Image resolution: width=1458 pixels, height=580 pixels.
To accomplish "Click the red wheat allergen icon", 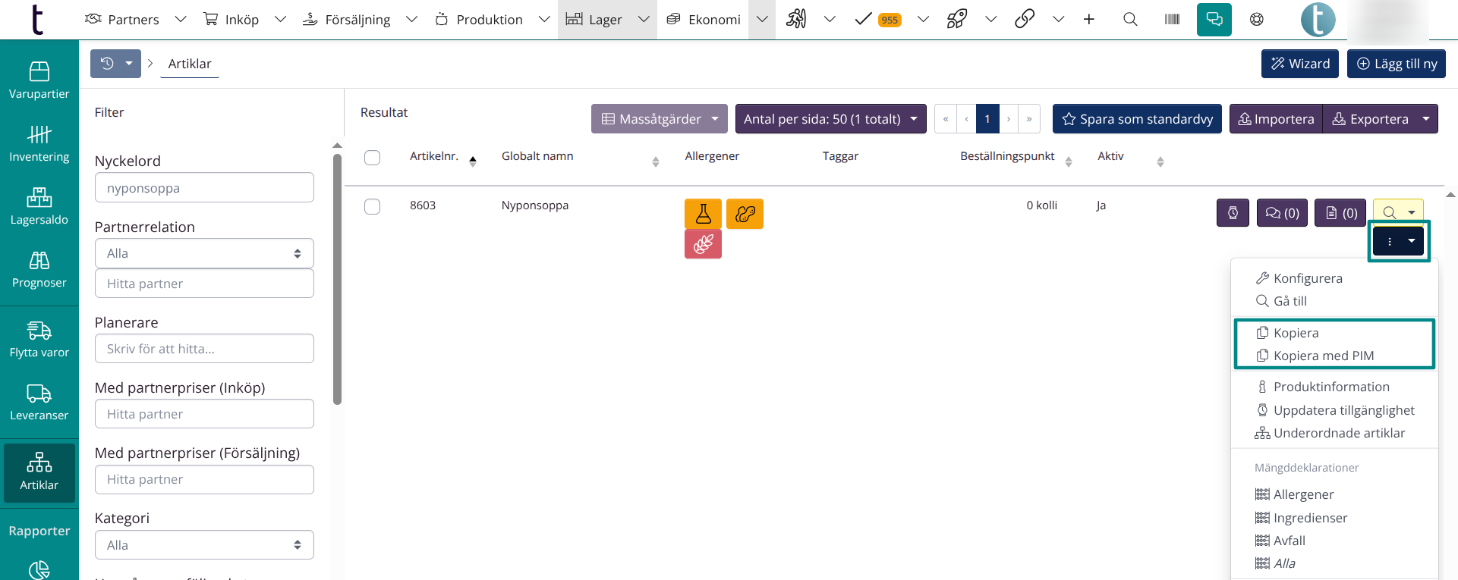I will [703, 244].
